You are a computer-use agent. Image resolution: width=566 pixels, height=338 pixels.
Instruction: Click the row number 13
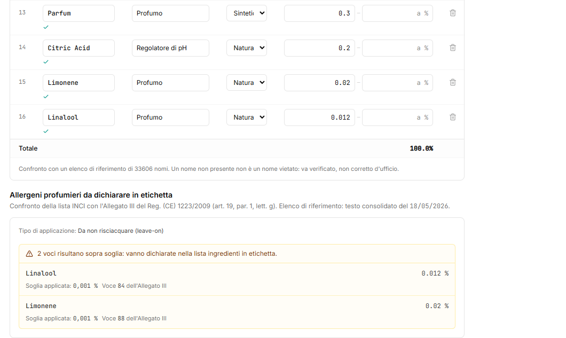pyautogui.click(x=22, y=13)
